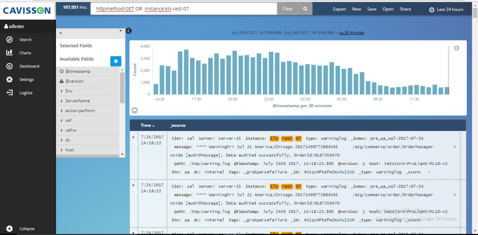Run query with magnifier search icon
The height and width of the screenshot is (235, 478).
click(305, 9)
